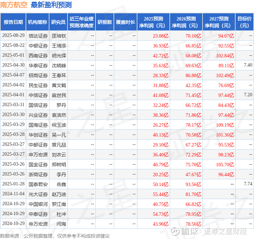The image size is (254, 239).
Task: Click the 机构简称 column header
Action: click(x=38, y=22)
